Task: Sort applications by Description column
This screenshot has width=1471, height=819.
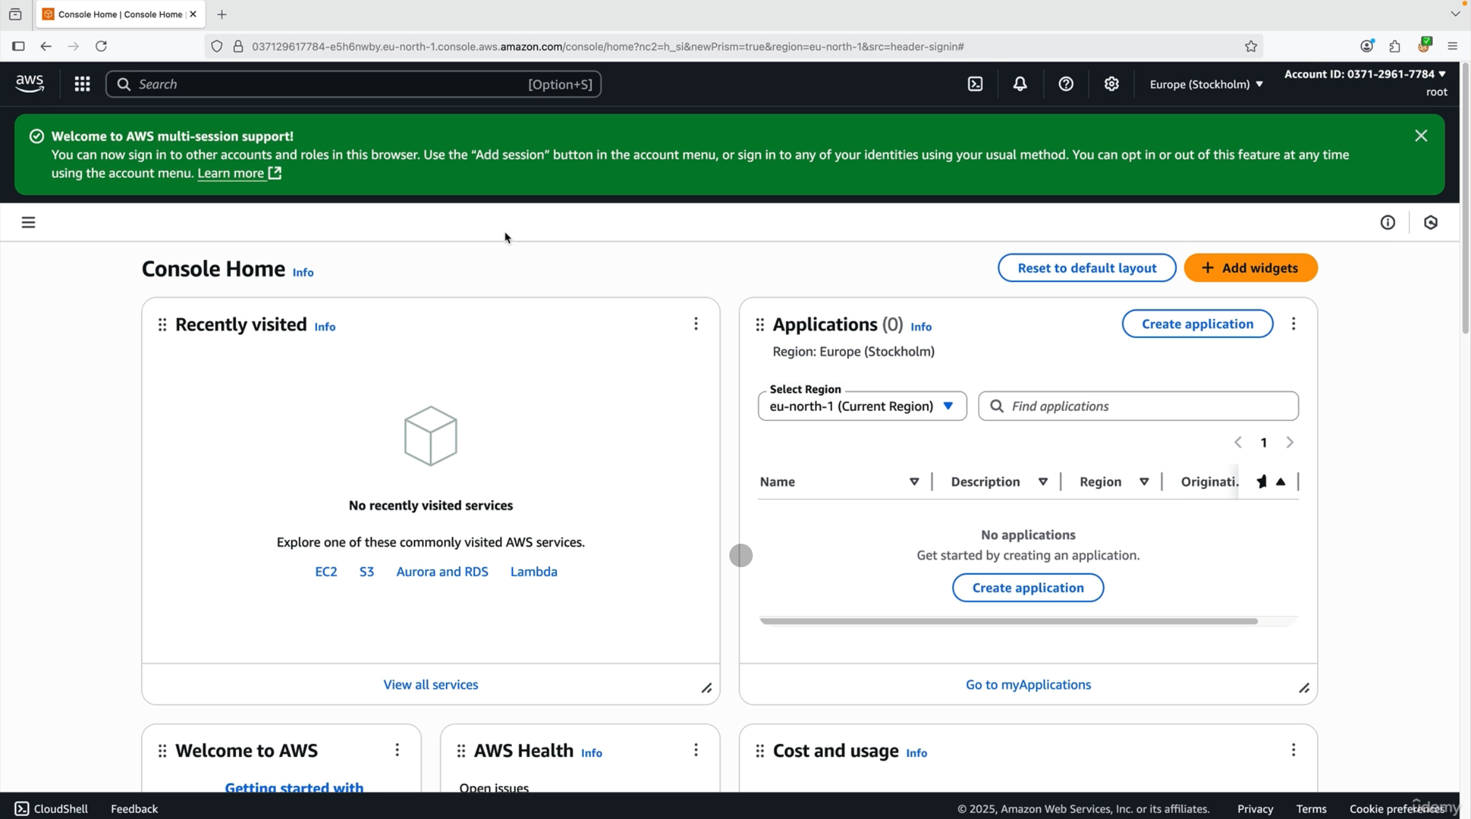Action: [1043, 482]
